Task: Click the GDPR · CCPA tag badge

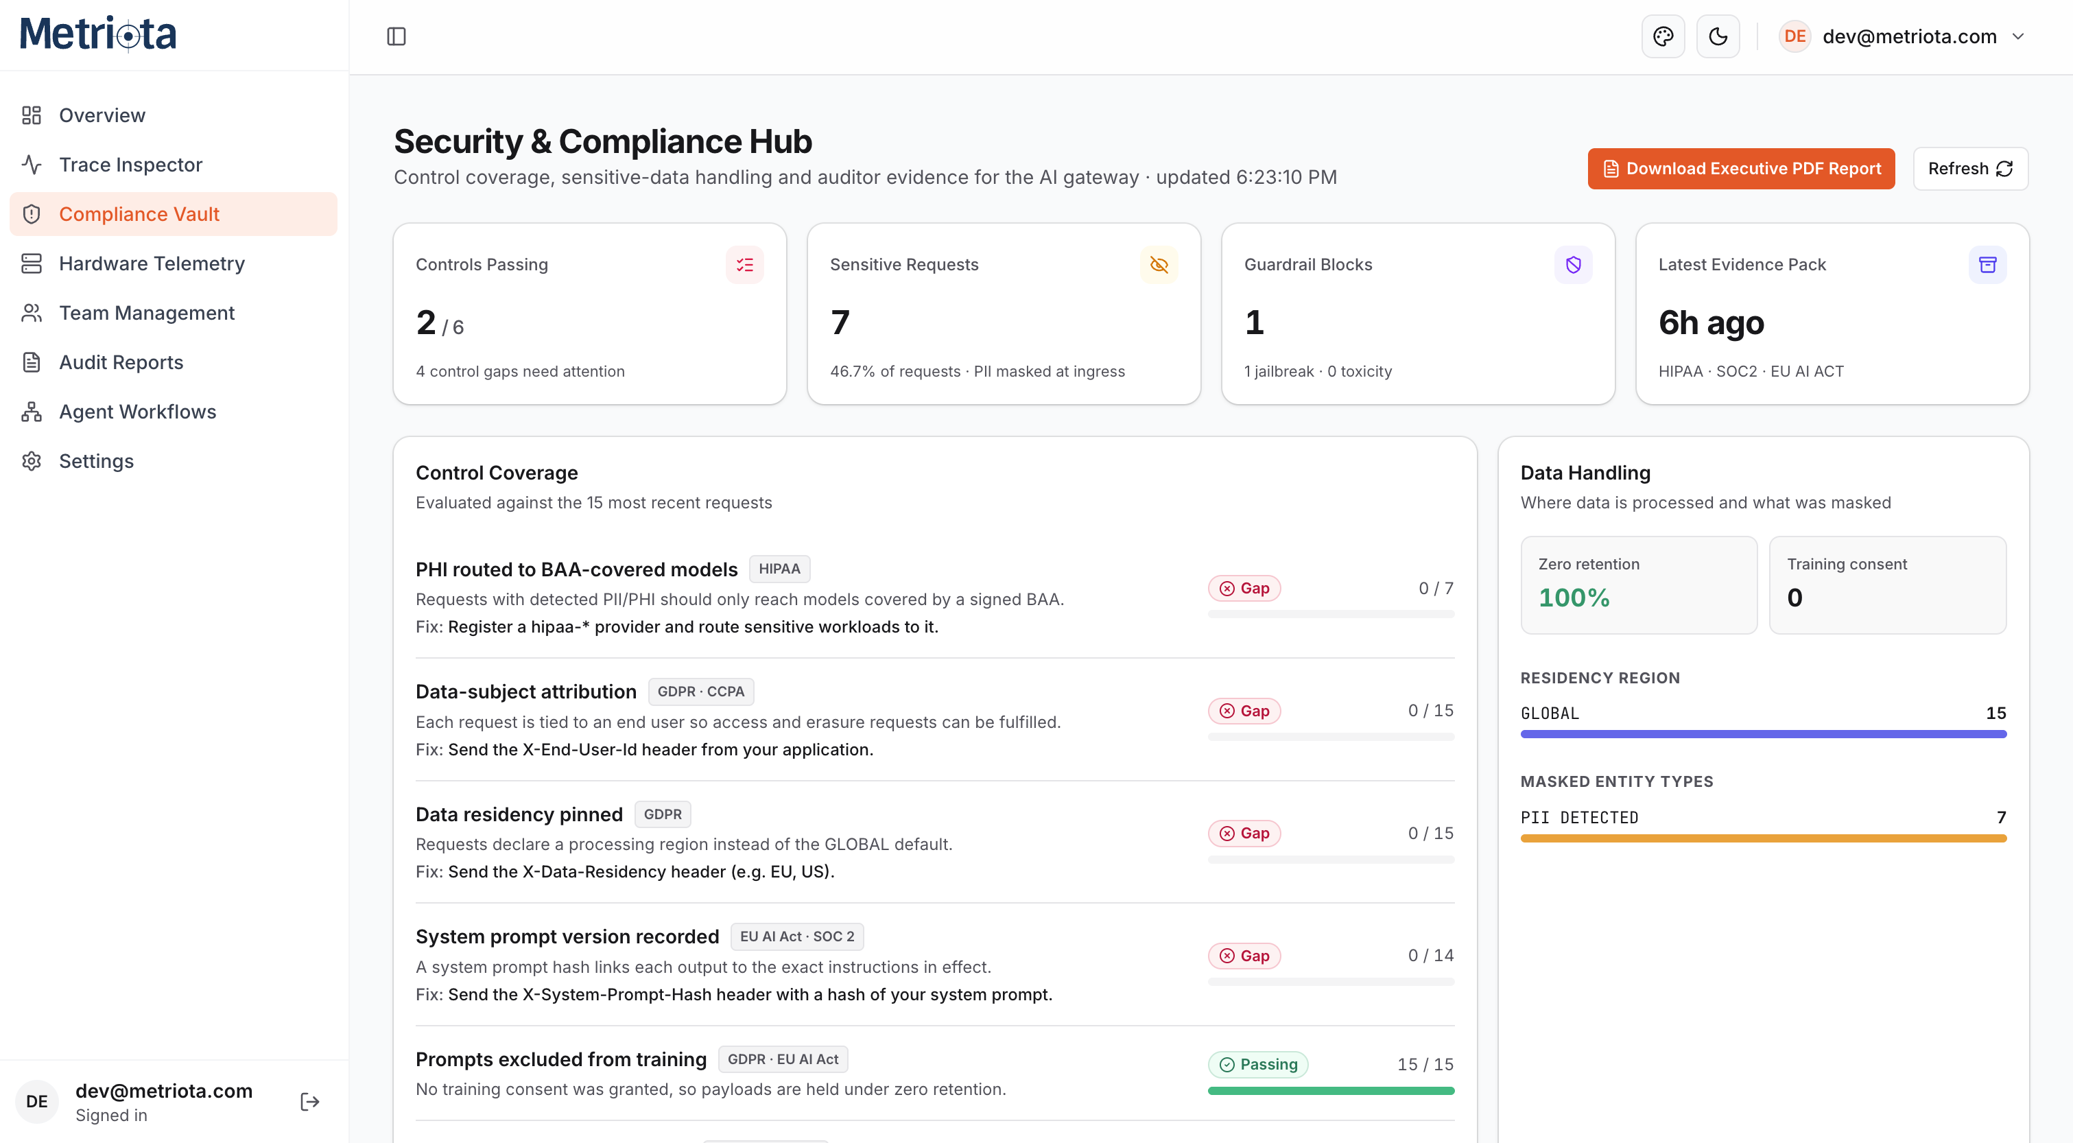Action: point(700,692)
